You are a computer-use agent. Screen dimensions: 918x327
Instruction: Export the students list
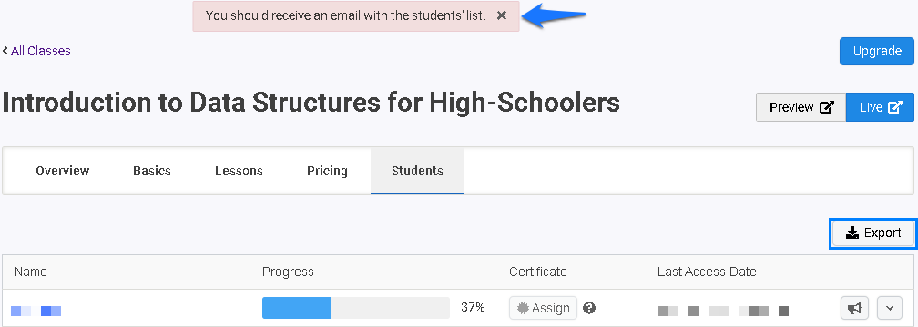pos(872,233)
